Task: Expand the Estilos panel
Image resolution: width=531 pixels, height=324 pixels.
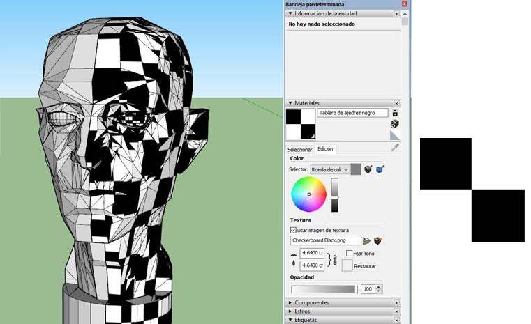Action: pos(302,311)
